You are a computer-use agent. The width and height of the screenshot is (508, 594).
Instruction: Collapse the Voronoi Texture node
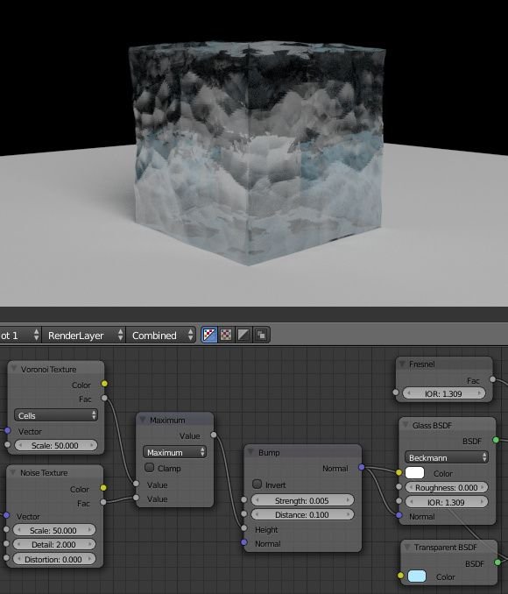point(14,369)
